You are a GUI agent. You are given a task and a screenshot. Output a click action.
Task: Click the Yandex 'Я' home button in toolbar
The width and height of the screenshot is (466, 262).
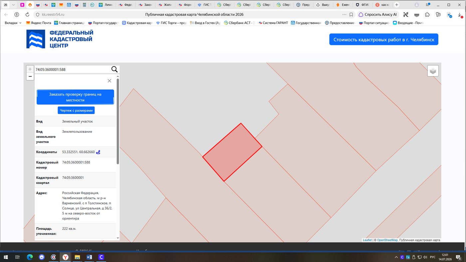16,15
